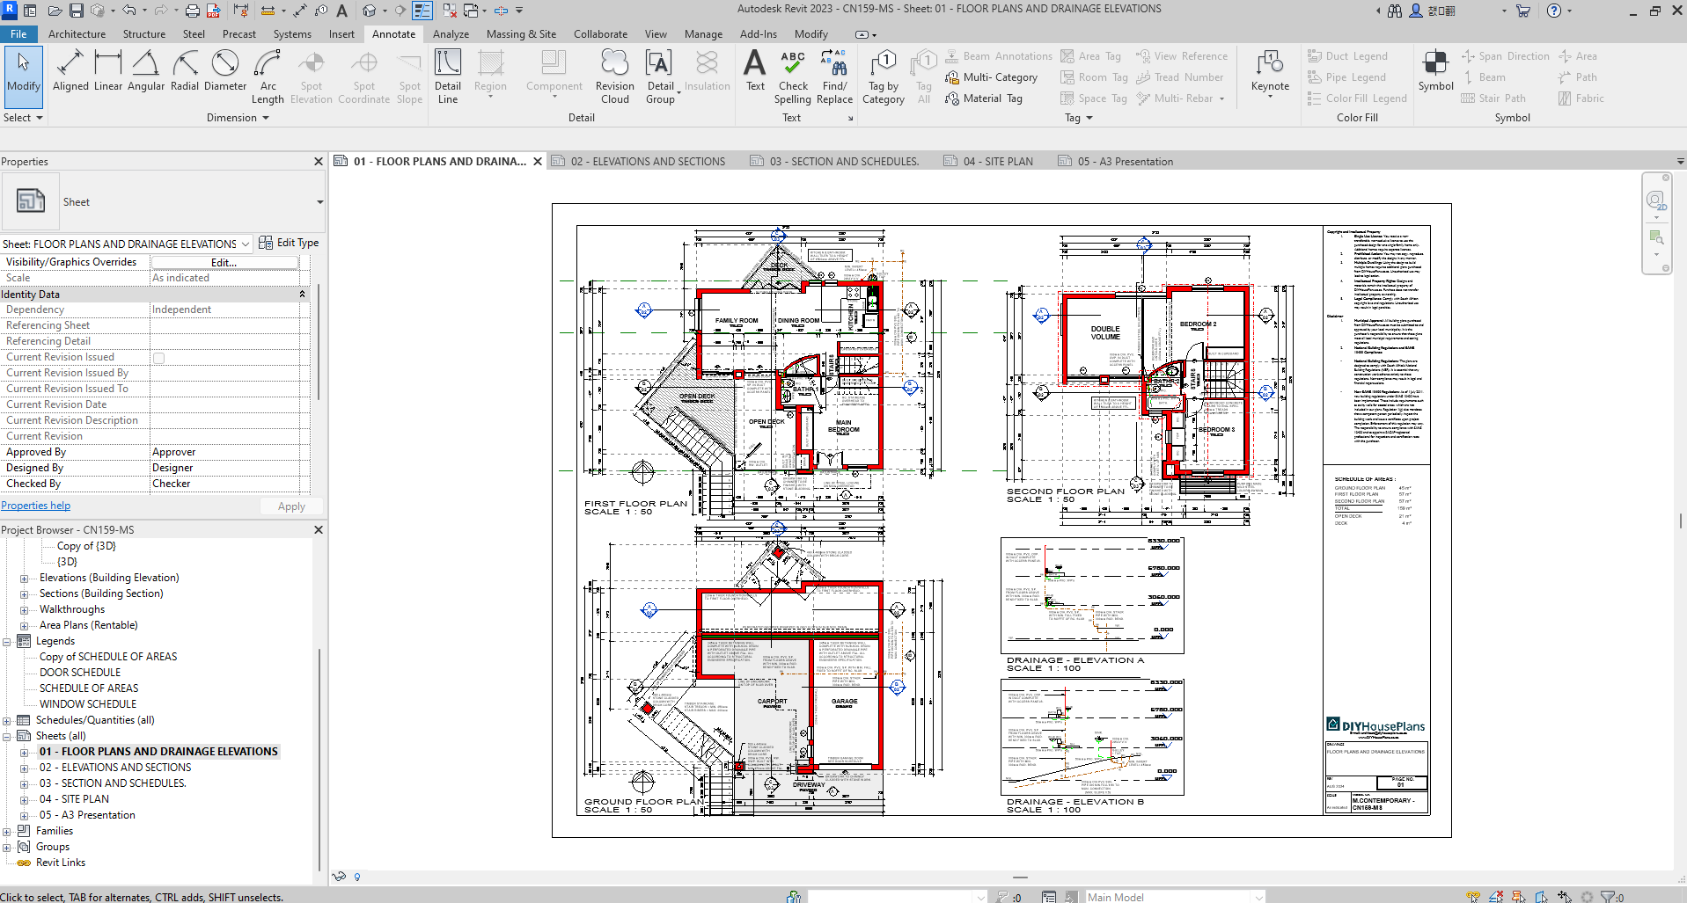
Task: Expand the Elevations (Building Elevation) node
Action: click(x=24, y=579)
